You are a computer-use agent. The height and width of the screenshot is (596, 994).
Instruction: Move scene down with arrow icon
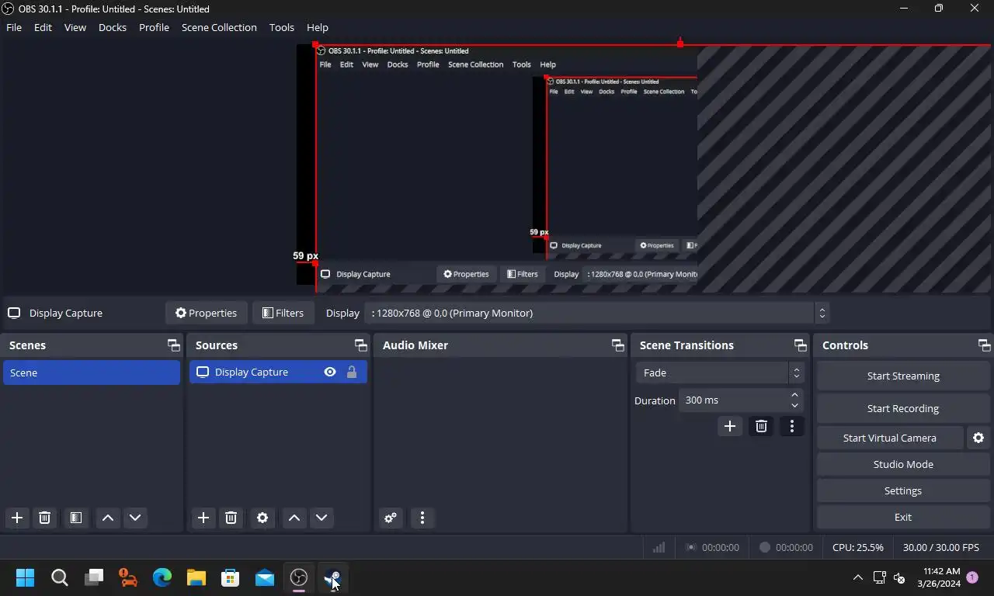[x=135, y=518]
